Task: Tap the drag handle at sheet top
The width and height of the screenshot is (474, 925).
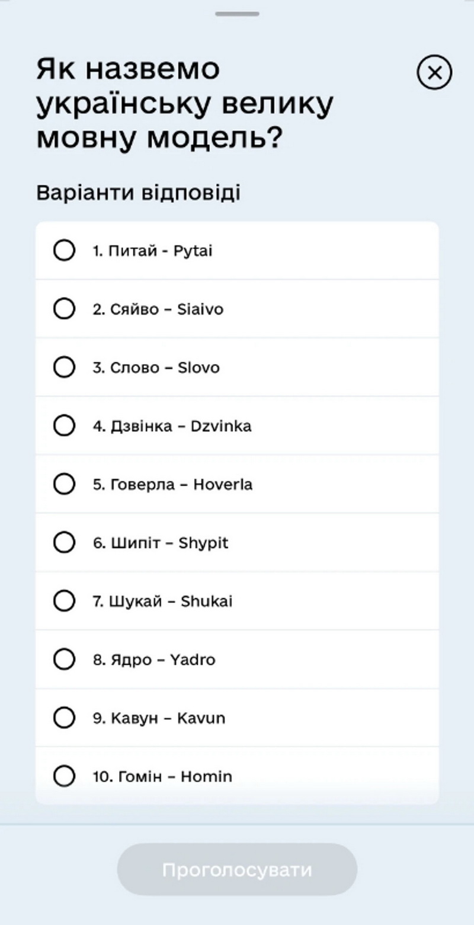Action: tap(237, 14)
